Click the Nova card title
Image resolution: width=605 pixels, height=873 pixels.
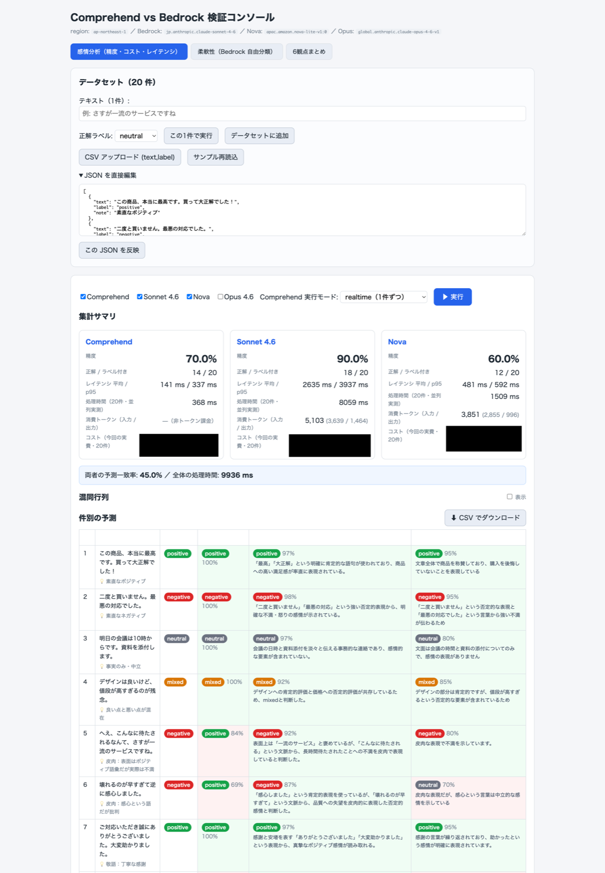(x=397, y=342)
